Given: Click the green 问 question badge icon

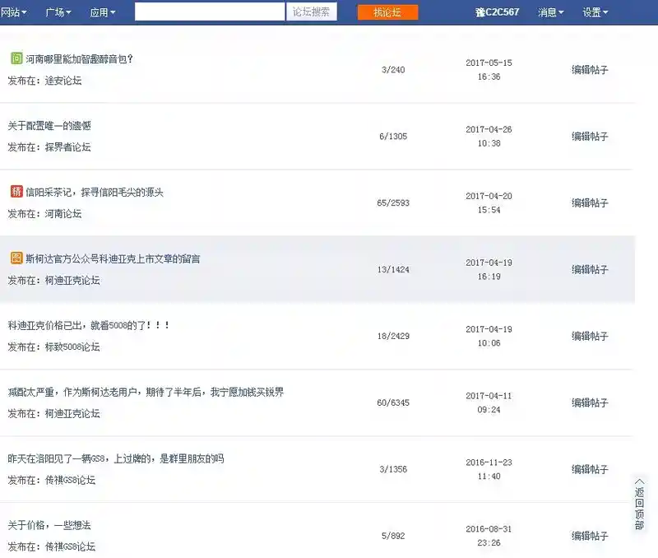Looking at the screenshot, I should 16,58.
